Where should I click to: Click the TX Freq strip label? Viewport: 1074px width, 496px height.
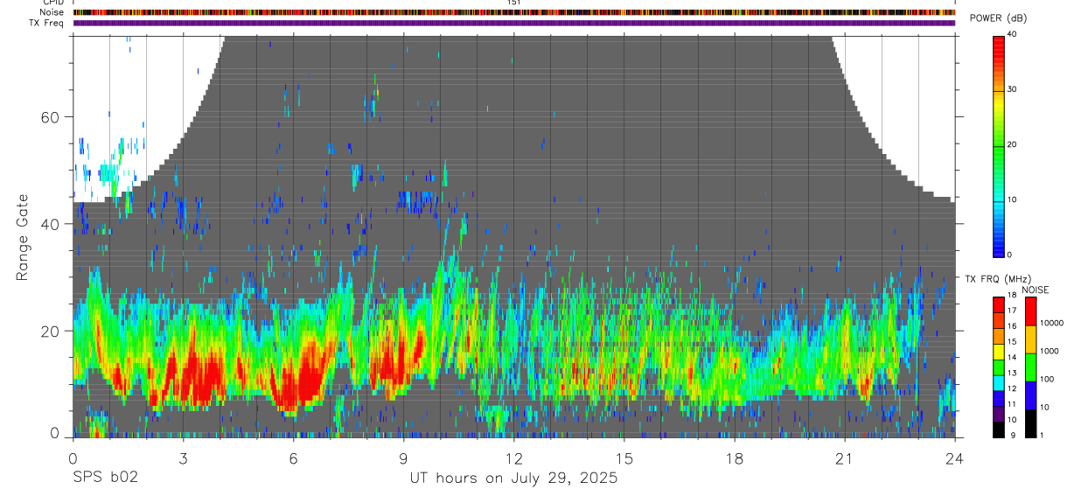pos(47,23)
